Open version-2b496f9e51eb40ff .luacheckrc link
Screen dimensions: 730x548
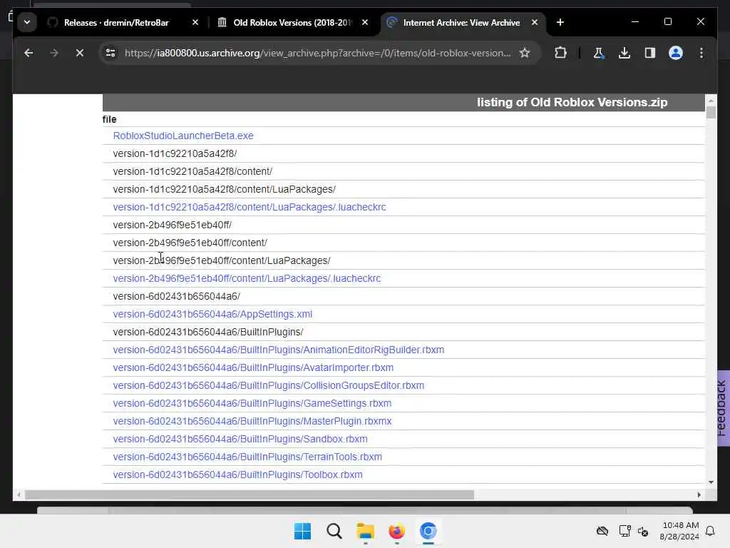[247, 278]
